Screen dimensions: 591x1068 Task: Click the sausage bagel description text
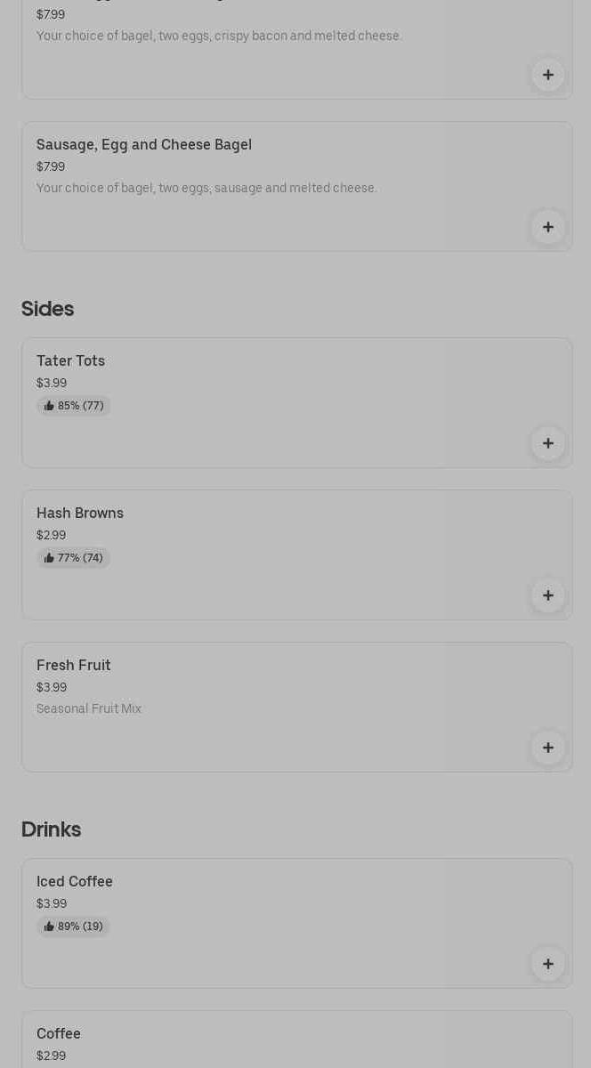206,188
